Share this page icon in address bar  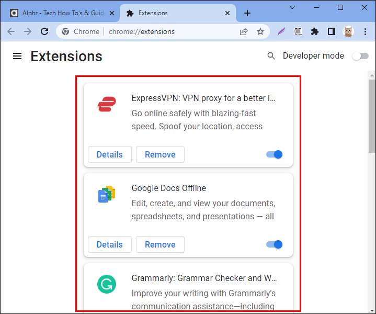click(244, 32)
